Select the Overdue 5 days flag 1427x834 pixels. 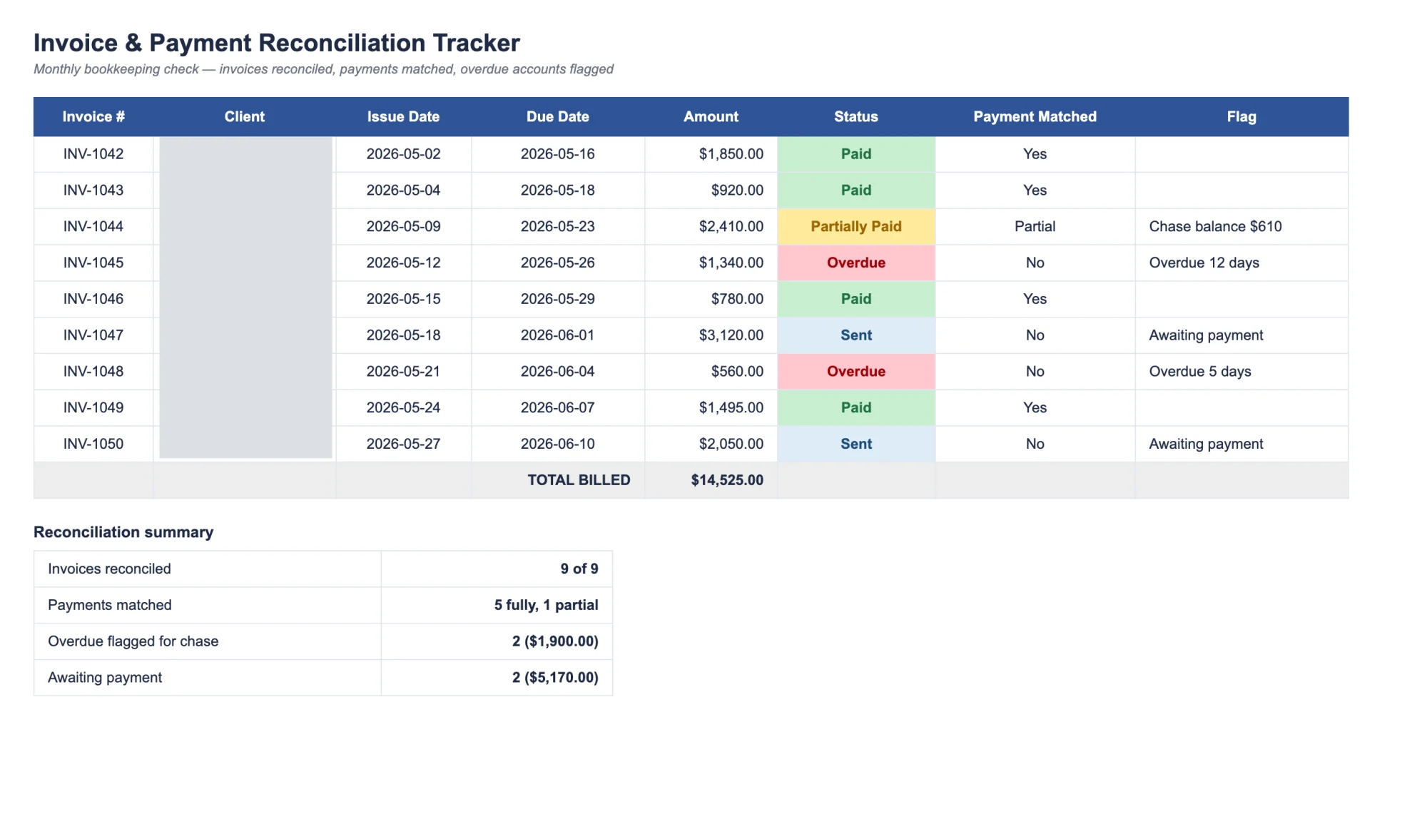[1241, 372]
